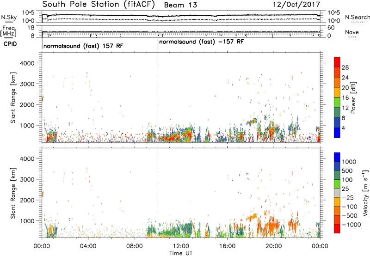Click the '12' tick on Power colorbar
370x256 pixels.
coord(345,108)
